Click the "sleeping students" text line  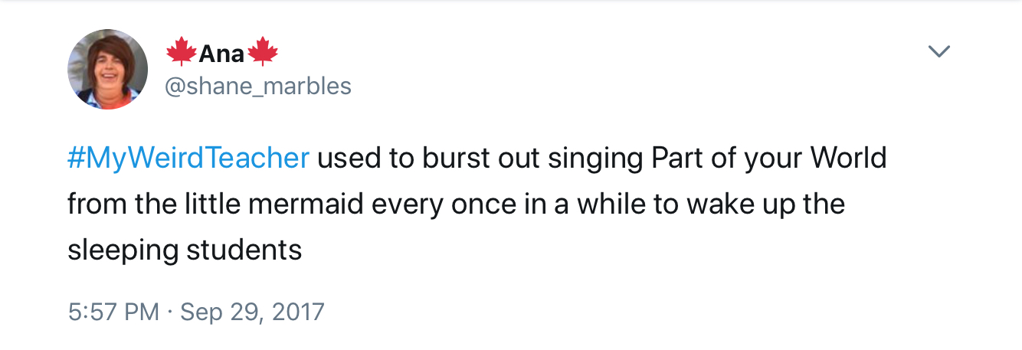[x=185, y=250]
